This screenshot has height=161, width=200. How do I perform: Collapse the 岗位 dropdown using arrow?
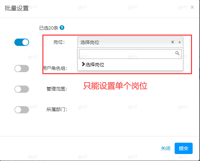tap(180, 42)
